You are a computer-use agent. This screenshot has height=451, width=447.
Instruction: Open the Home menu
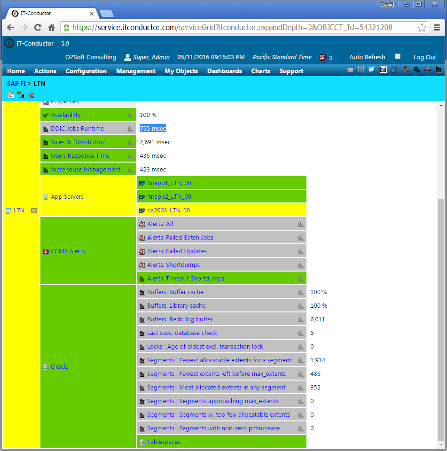click(16, 71)
